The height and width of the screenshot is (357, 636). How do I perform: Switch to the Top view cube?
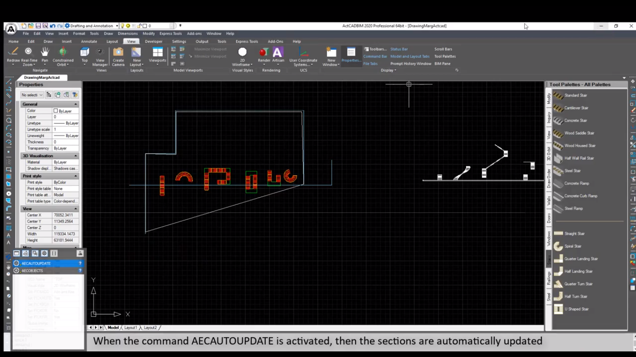pos(85,51)
